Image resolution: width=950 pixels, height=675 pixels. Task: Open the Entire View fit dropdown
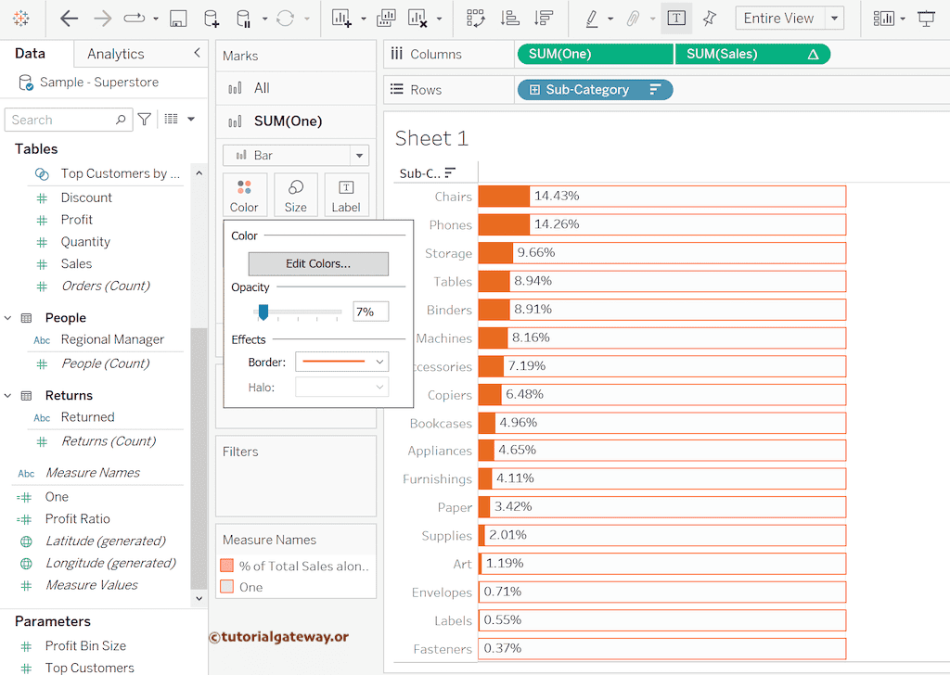(x=833, y=18)
